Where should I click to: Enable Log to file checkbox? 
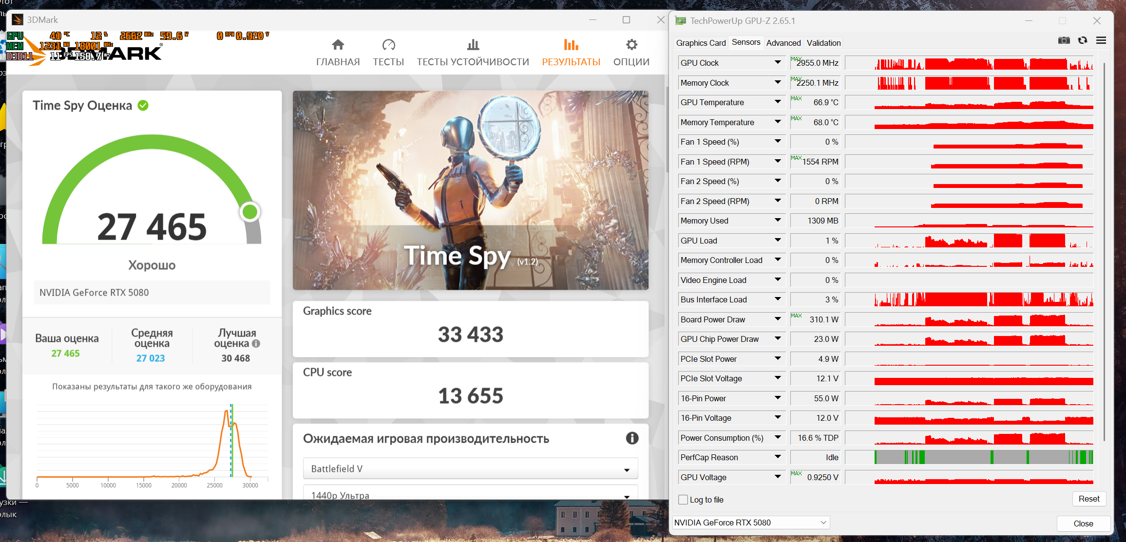(x=683, y=500)
